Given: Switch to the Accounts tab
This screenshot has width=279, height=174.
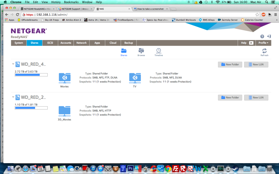Looking at the screenshot, I should click(x=66, y=43).
